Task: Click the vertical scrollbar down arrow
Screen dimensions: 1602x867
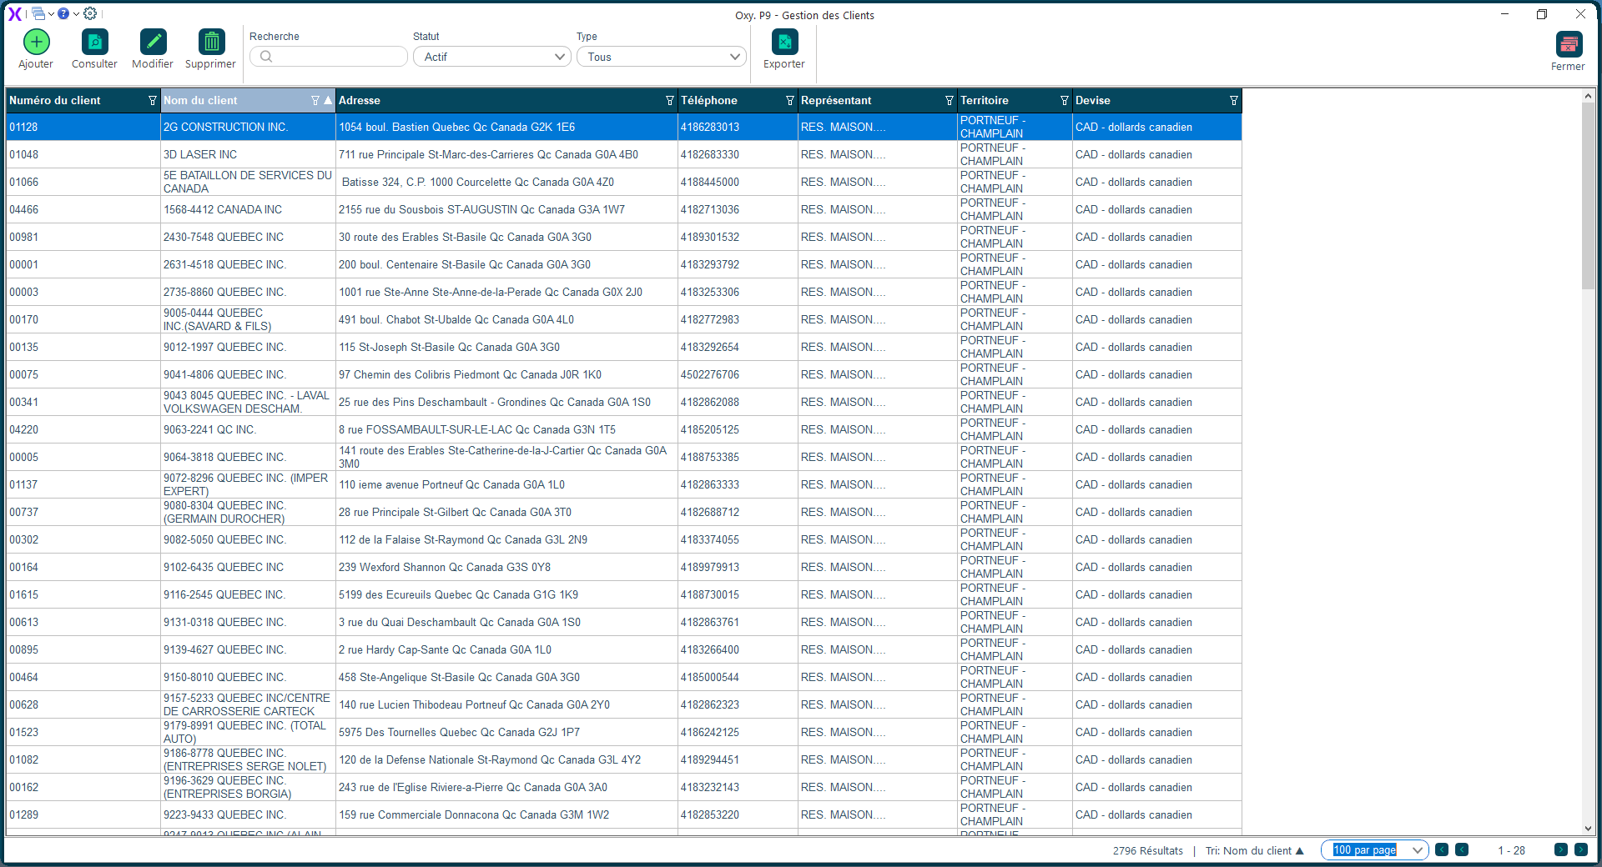Action: 1588,829
